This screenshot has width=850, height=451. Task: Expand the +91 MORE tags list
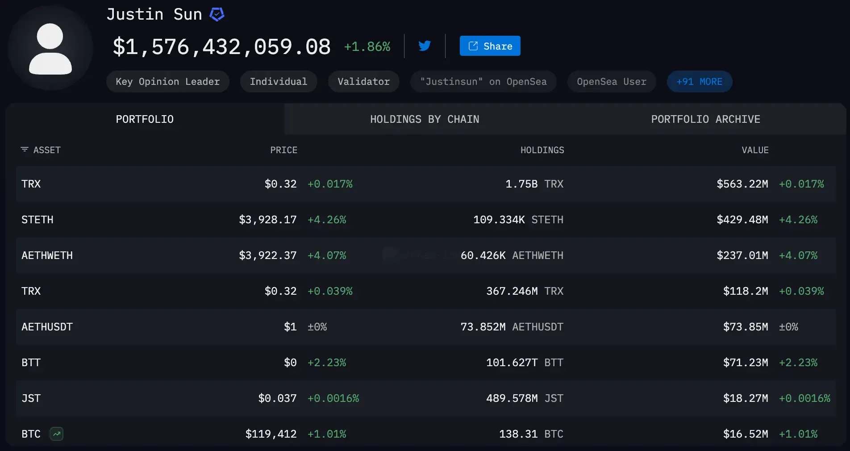(x=699, y=81)
